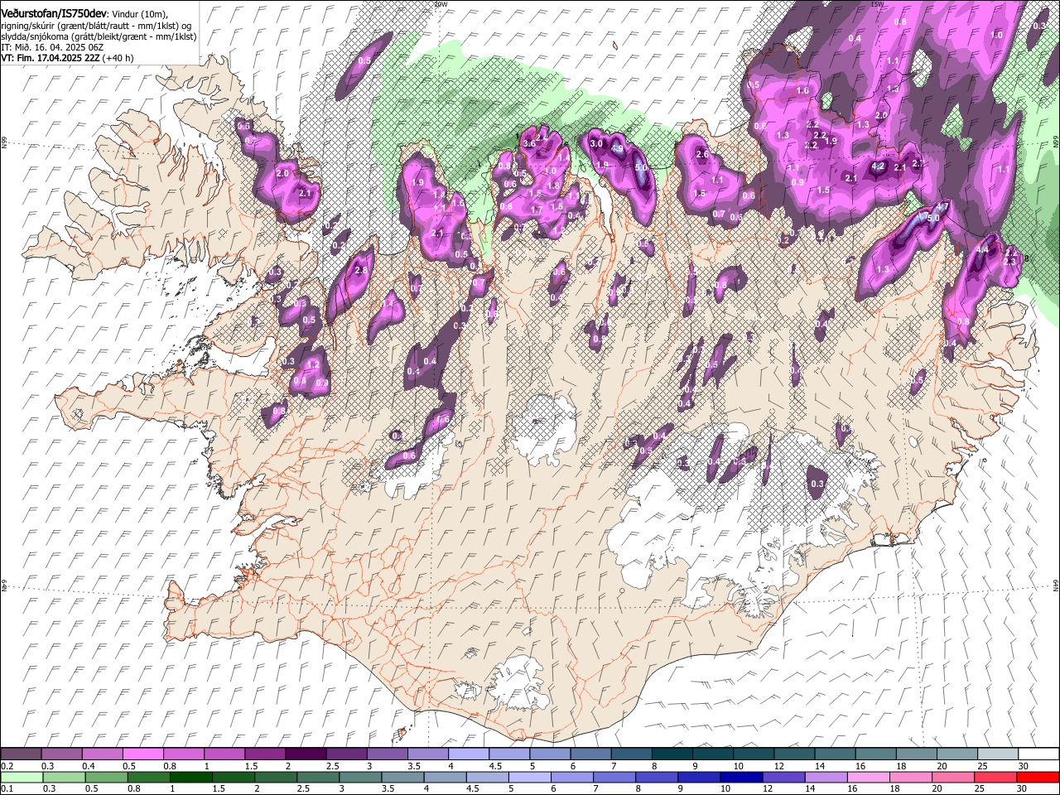The height and width of the screenshot is (795, 1060).
Task: Select light periwinkle lower legend swatch labeled 5
Action: point(531,777)
